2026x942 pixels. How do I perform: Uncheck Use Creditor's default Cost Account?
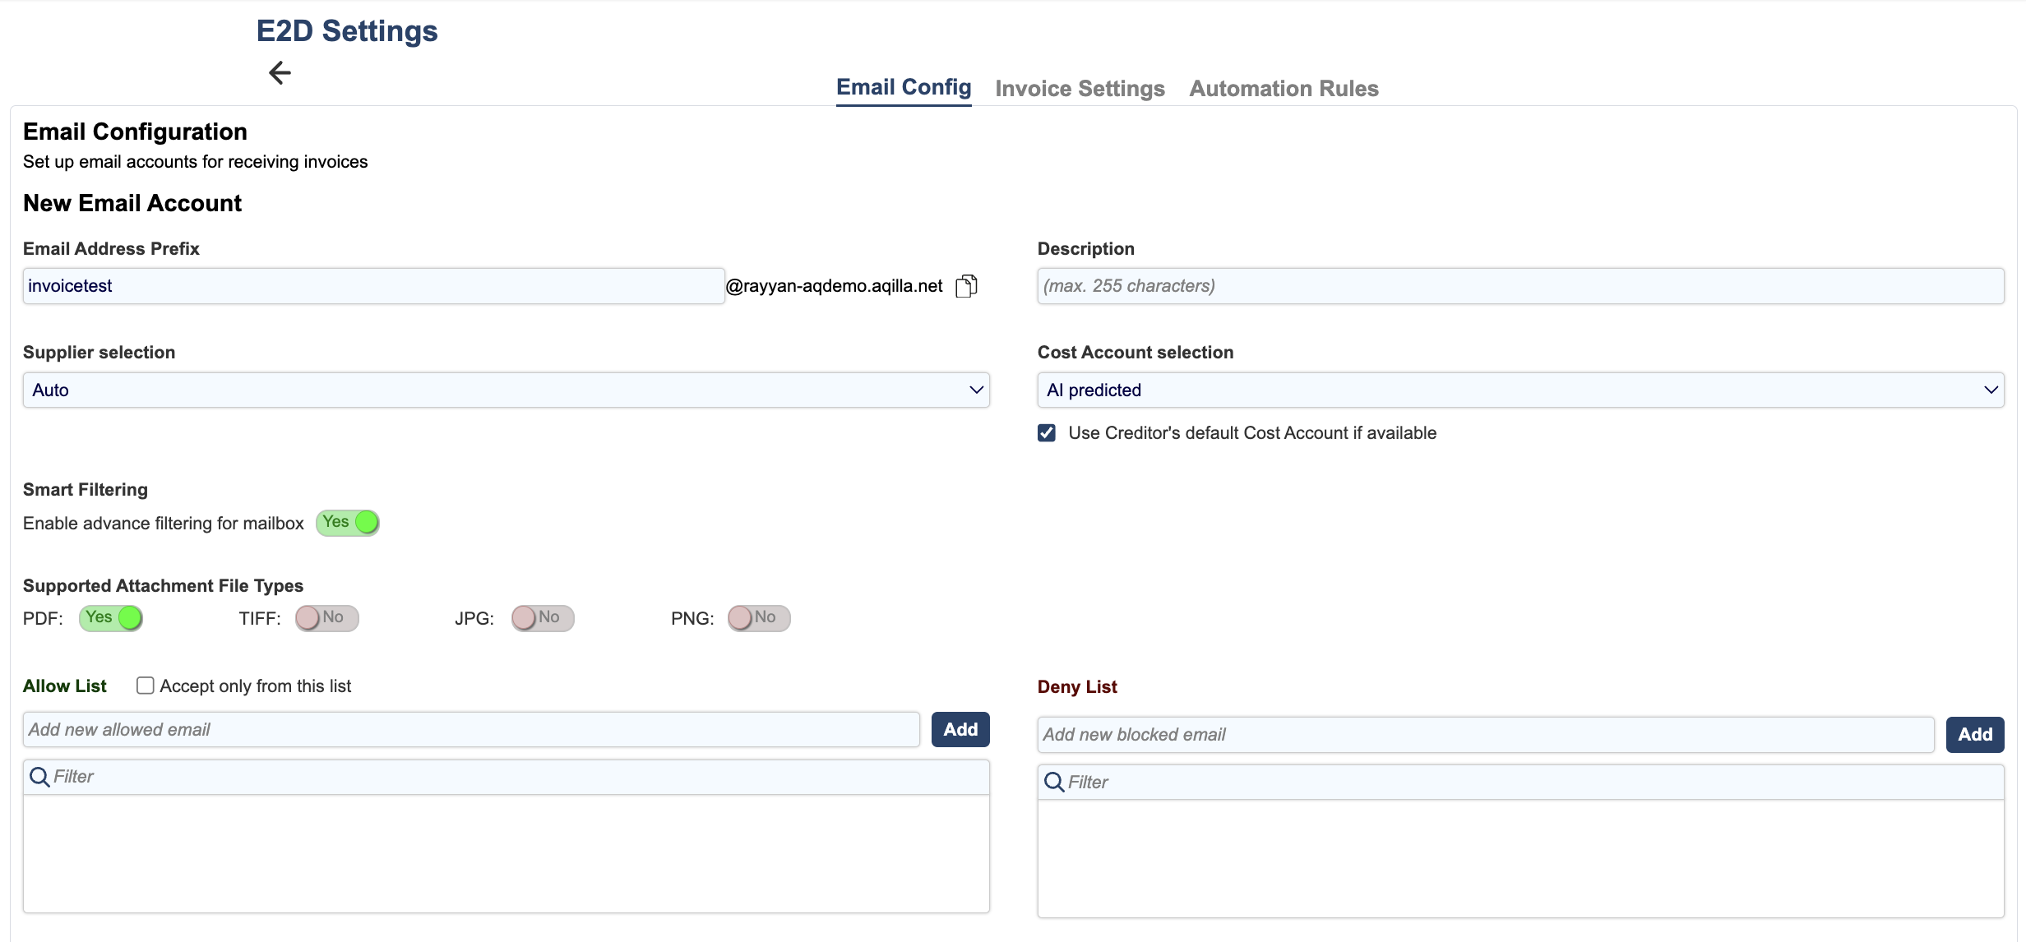coord(1047,433)
